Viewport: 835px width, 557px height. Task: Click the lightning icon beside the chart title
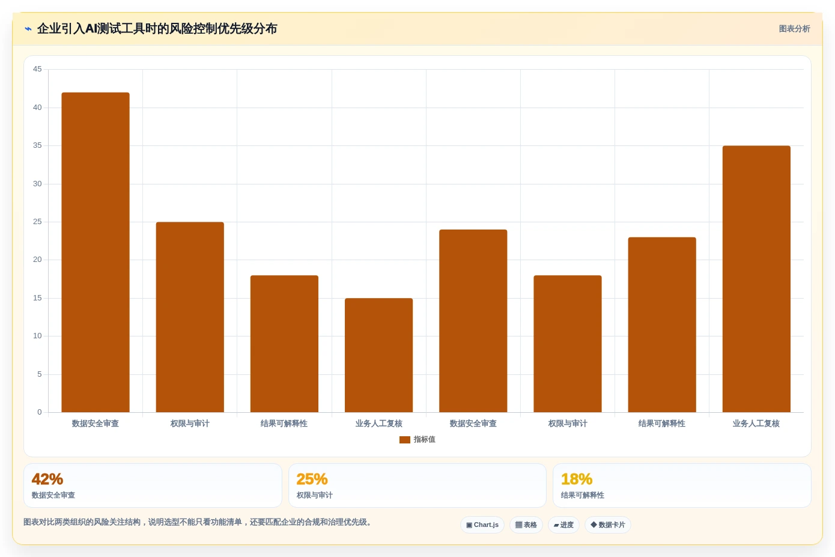(x=28, y=29)
